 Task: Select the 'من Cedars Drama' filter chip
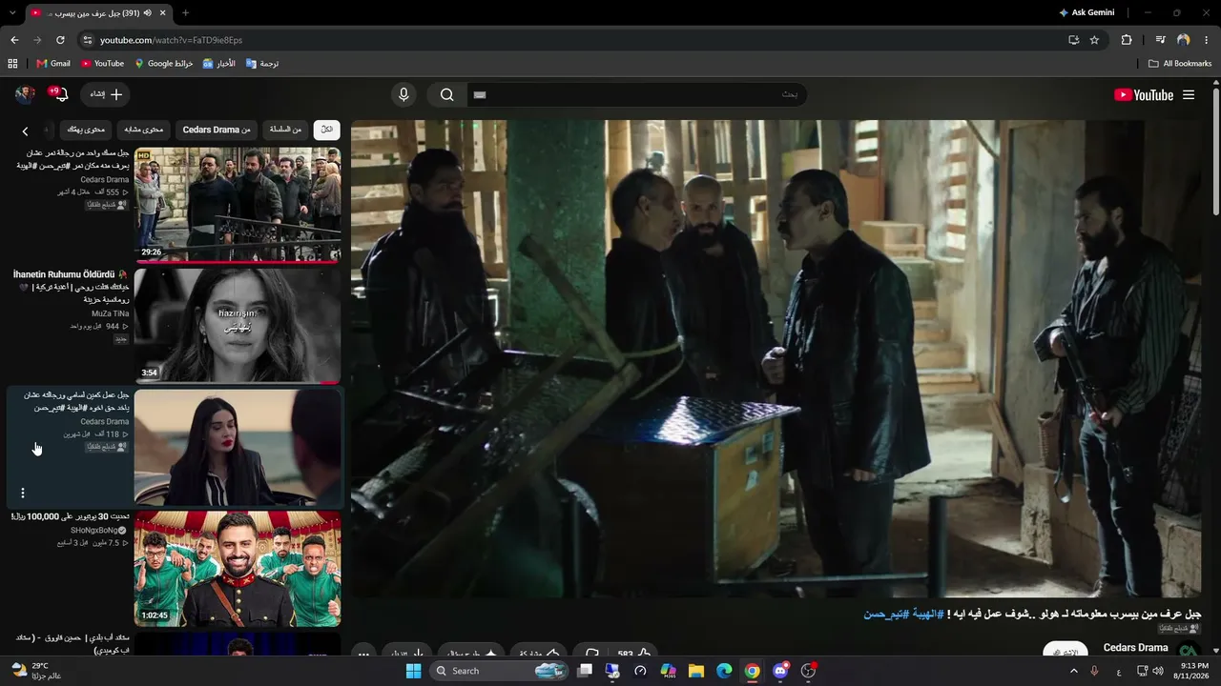point(217,130)
